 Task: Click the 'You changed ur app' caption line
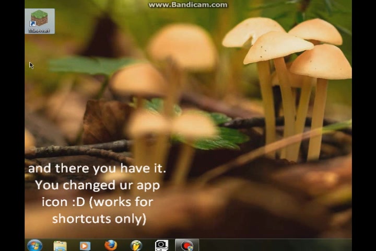[x=97, y=185]
